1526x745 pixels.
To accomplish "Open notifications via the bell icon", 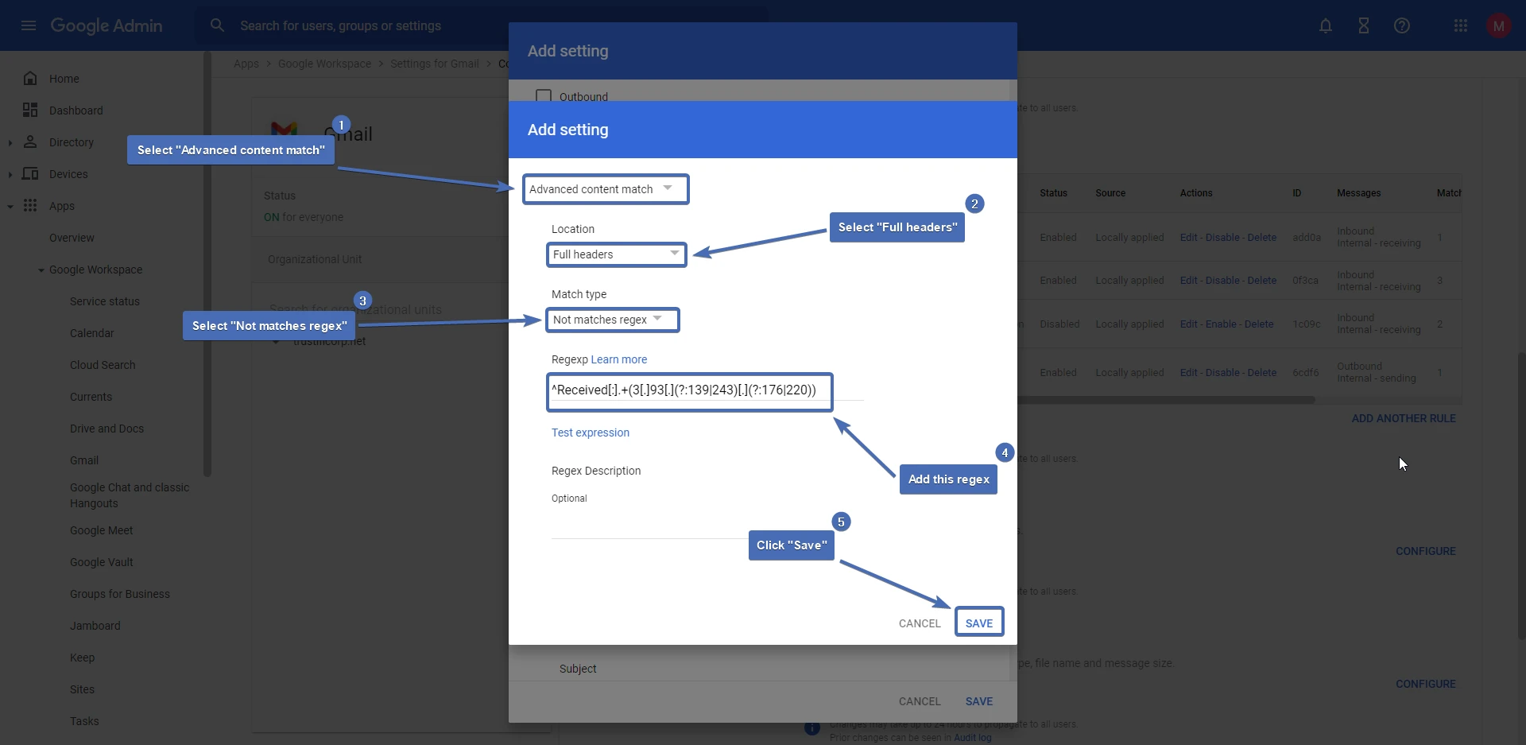I will click(1326, 25).
